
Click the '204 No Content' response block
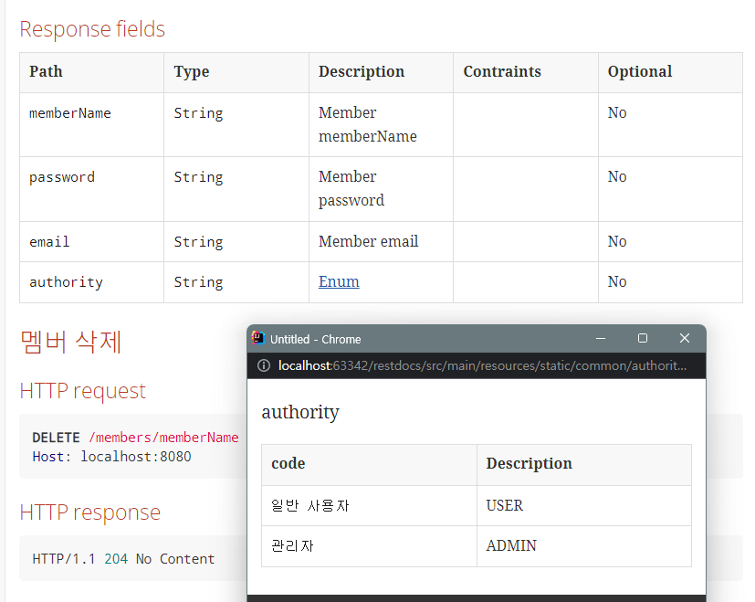[123, 559]
